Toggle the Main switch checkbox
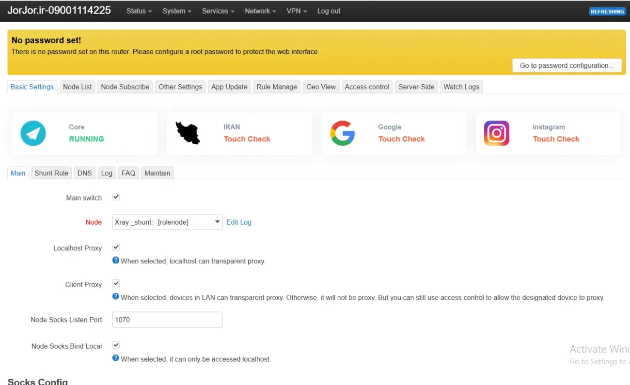The image size is (630, 385). pos(116,197)
